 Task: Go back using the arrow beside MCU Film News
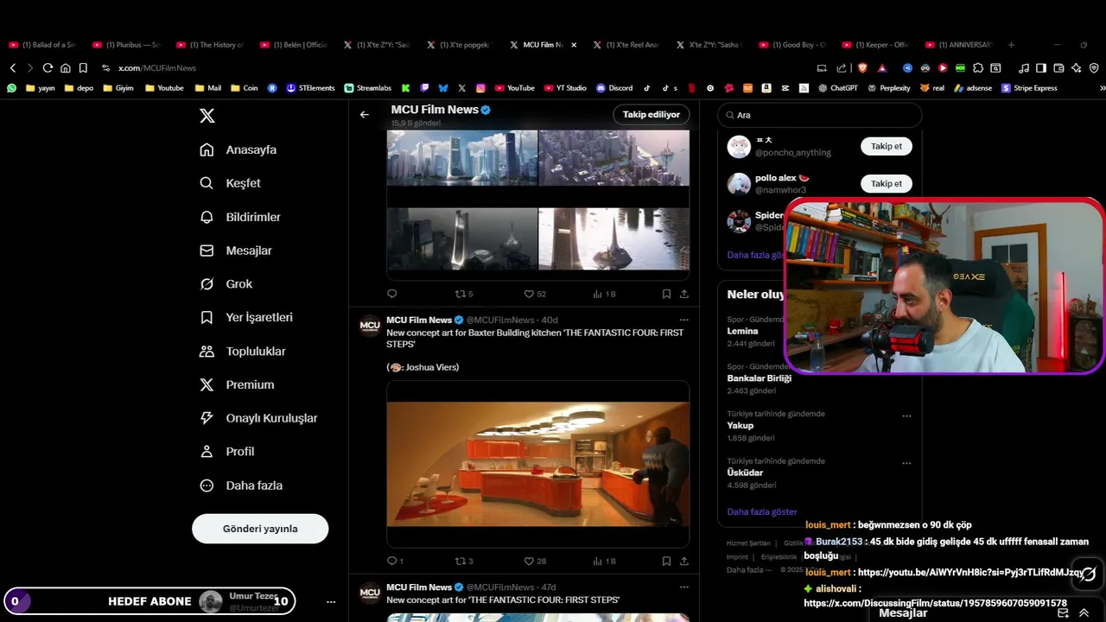tap(365, 114)
